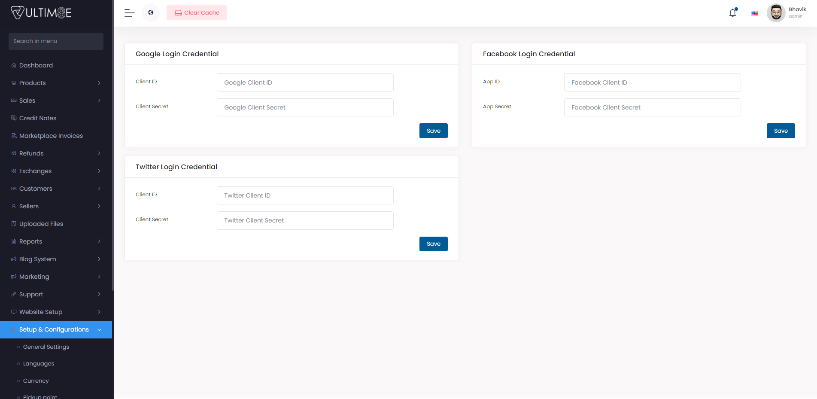Click the Uploaded Files icon

(13, 223)
